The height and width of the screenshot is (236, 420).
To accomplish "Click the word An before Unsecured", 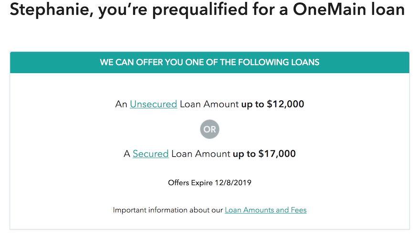I will 121,104.
